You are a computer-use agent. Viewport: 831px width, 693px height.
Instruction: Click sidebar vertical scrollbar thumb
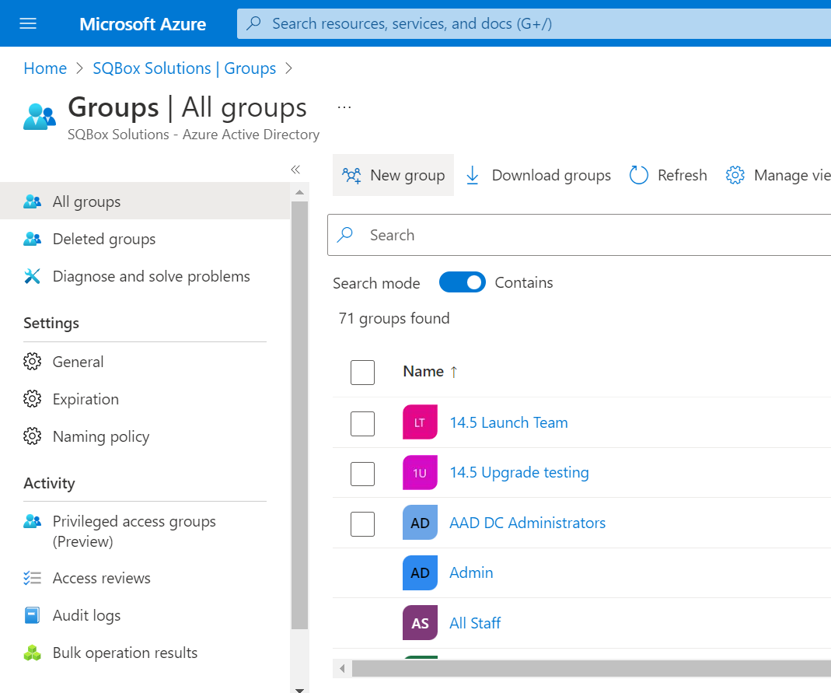pos(299,415)
